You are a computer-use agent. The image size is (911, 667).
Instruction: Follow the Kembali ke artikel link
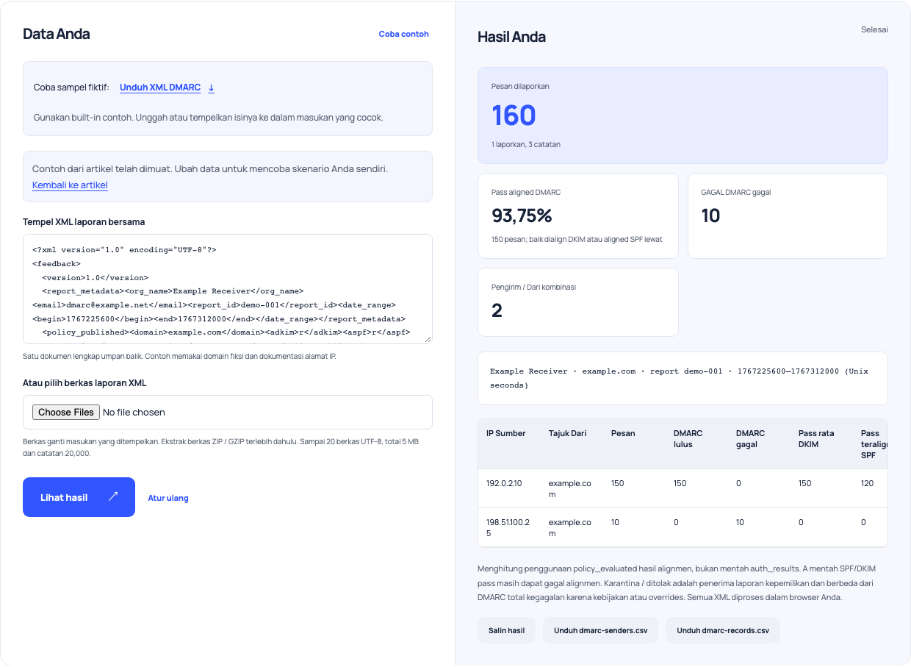point(70,185)
